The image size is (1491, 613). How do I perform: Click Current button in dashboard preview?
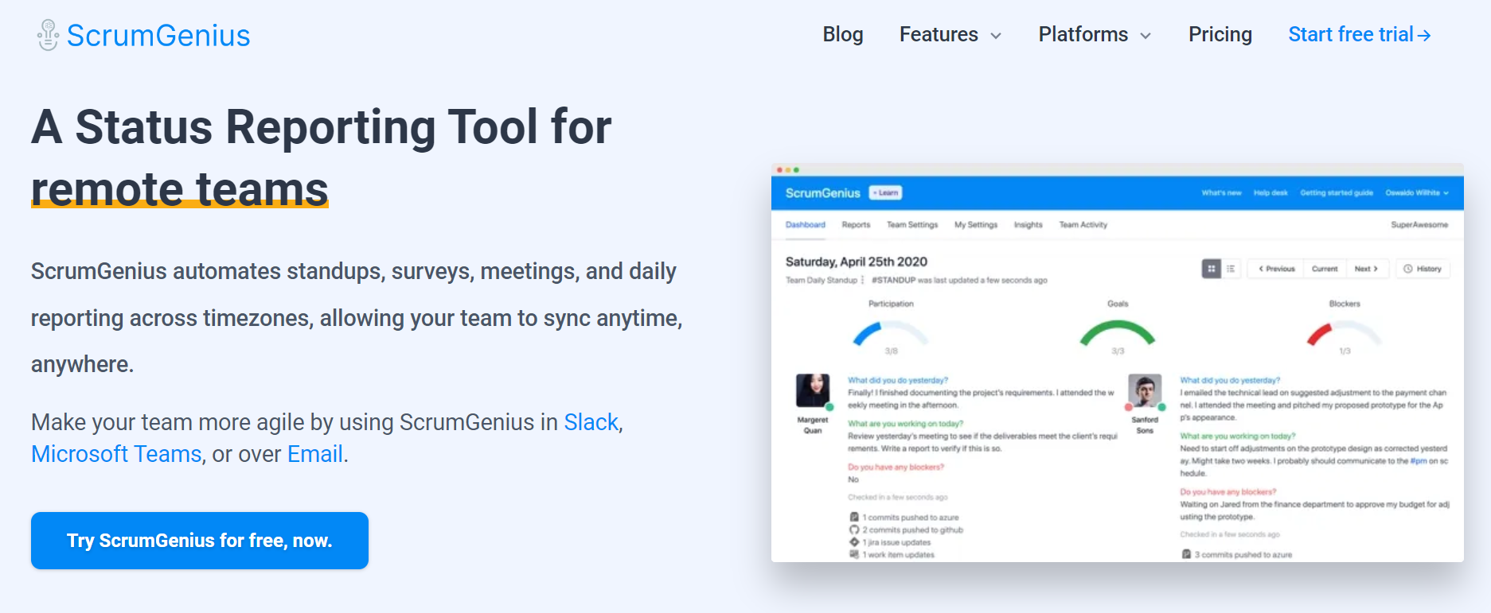pyautogui.click(x=1325, y=269)
